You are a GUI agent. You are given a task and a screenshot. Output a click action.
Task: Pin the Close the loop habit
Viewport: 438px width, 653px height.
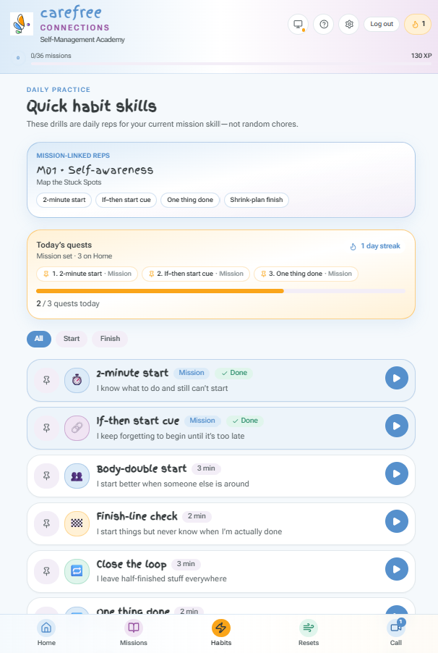(46, 571)
